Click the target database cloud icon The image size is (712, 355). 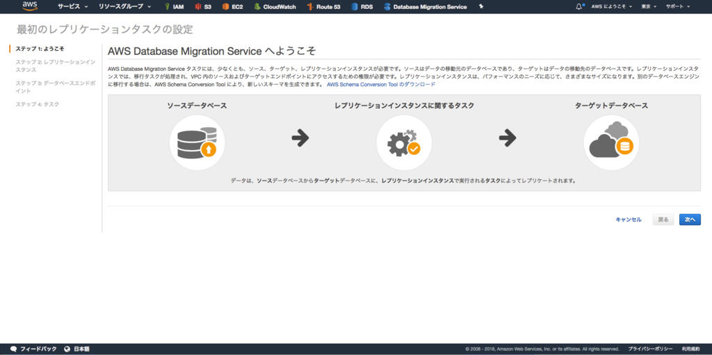pos(611,142)
